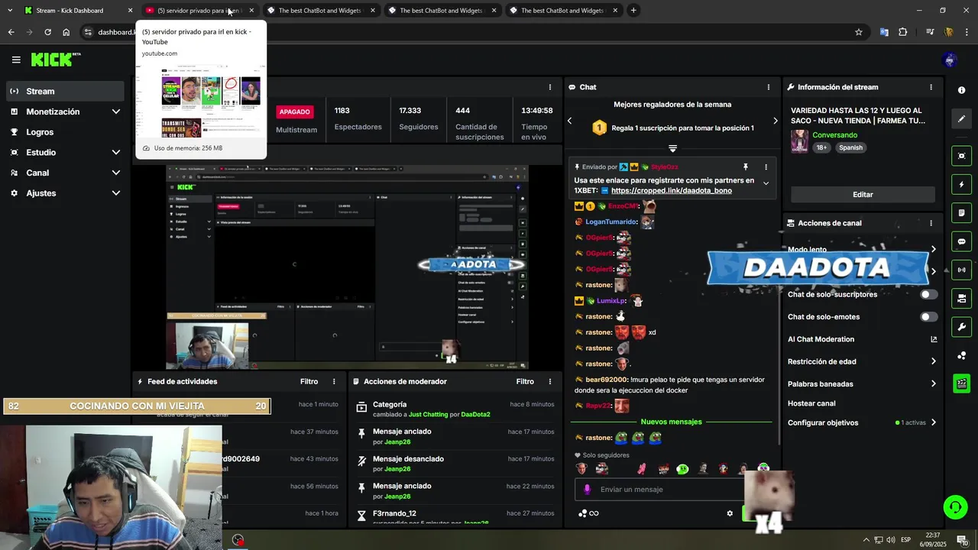Open three-dot menu on pinned message

coord(766,167)
